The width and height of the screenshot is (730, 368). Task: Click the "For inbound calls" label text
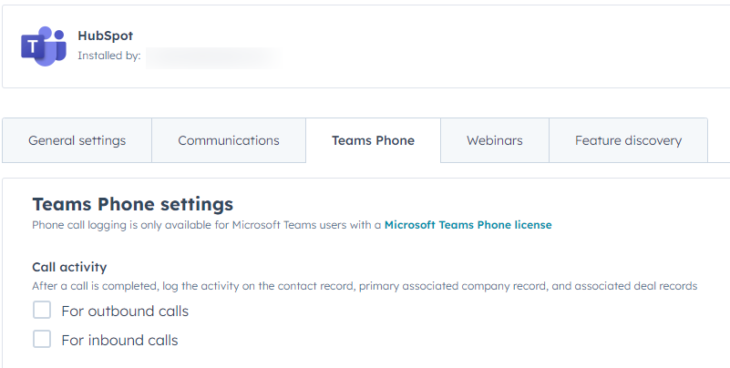[x=119, y=340]
